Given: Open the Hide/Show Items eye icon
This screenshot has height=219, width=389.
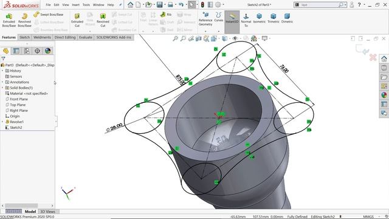Looking at the screenshot, I should [235, 38].
